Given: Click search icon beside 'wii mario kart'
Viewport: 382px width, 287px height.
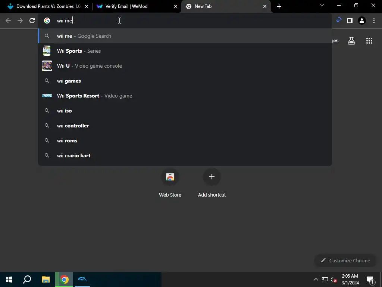Looking at the screenshot, I should [47, 155].
